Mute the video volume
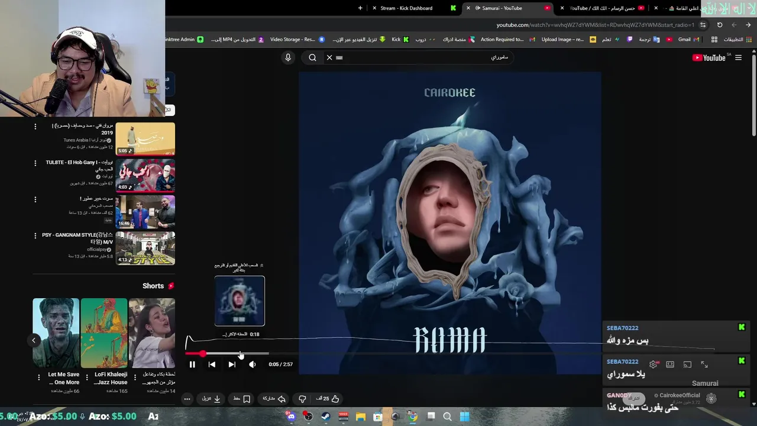 (x=253, y=364)
